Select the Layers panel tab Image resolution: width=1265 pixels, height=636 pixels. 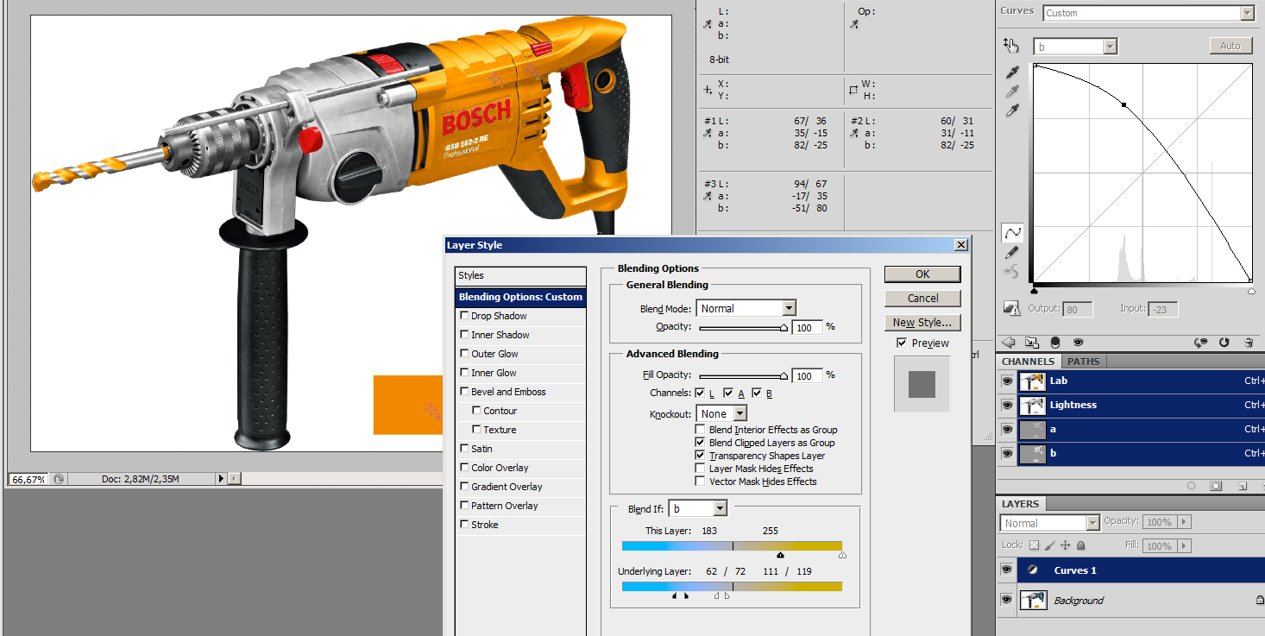(1021, 504)
